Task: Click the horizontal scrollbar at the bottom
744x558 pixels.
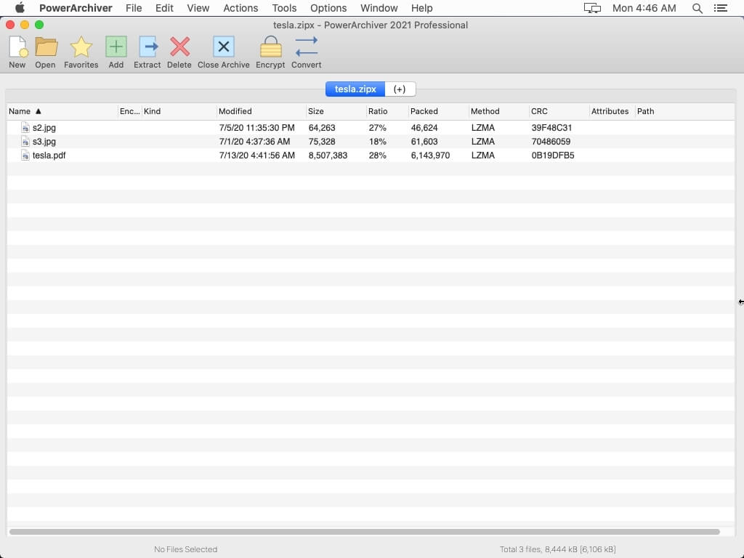Action: pyautogui.click(x=365, y=531)
